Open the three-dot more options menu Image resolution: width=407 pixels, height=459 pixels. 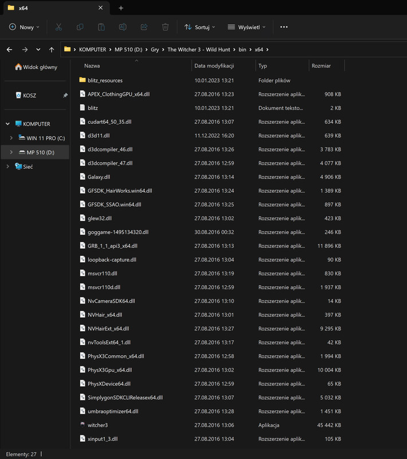284,27
